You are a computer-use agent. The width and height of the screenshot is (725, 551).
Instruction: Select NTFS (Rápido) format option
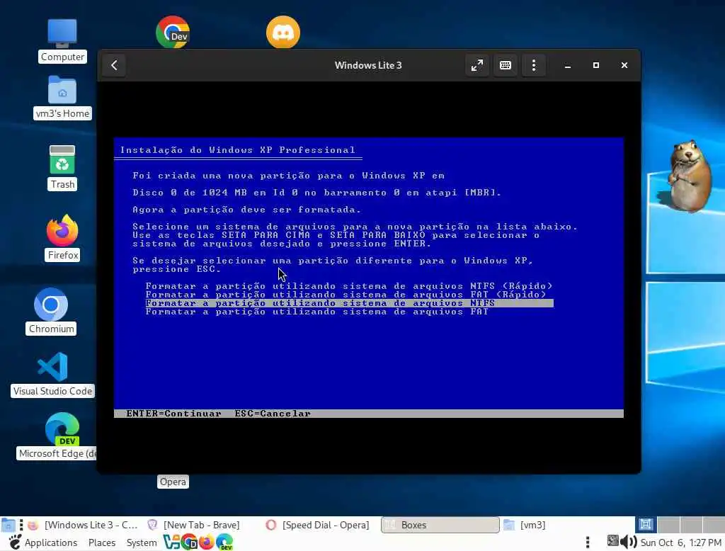[349, 286]
